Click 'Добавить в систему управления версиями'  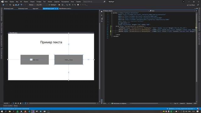click(x=181, y=109)
